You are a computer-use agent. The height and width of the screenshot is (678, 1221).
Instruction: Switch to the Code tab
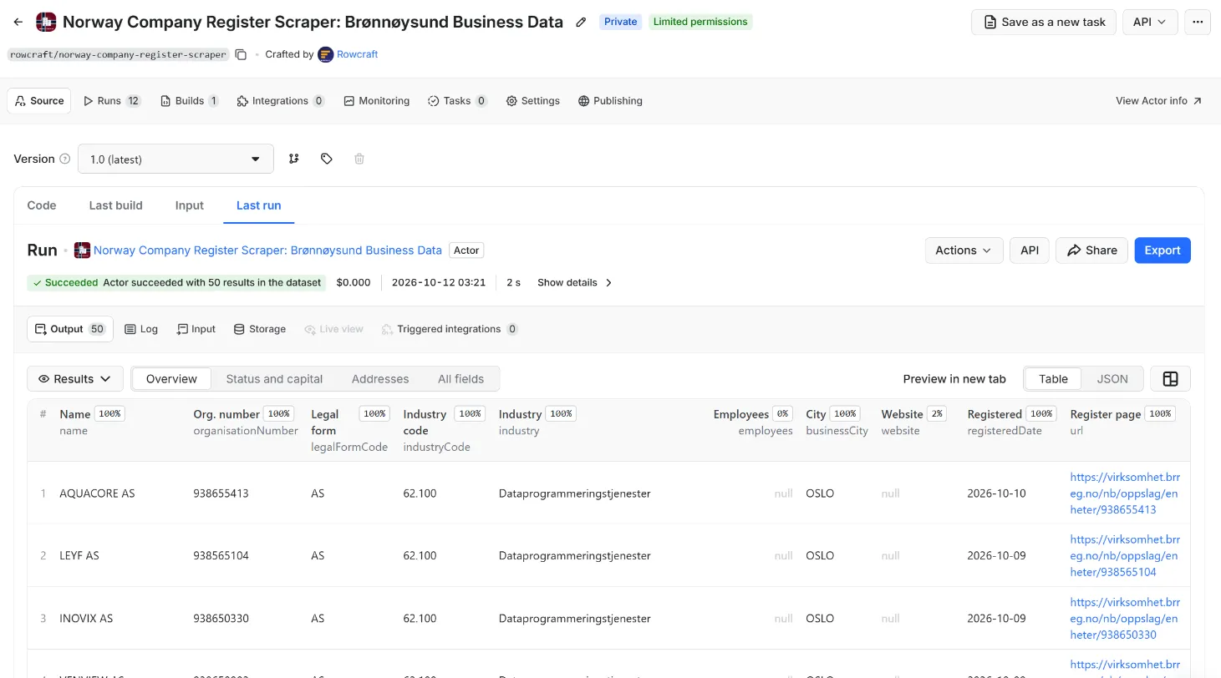(42, 205)
